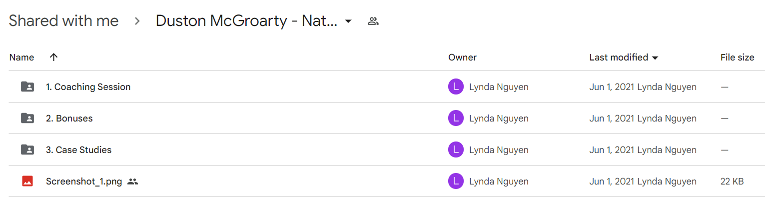The height and width of the screenshot is (203, 765).
Task: Select the Screenshot_1.png file name
Action: [84, 181]
